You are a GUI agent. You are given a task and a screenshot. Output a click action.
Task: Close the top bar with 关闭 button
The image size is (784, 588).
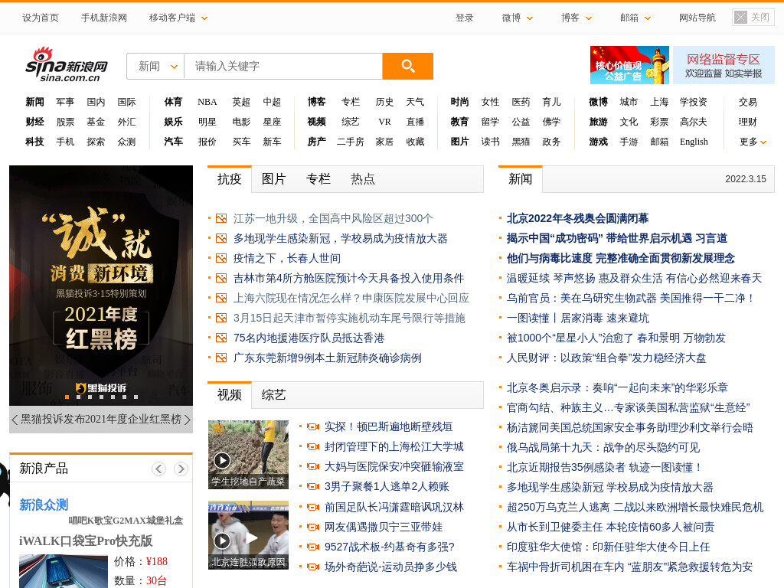(753, 18)
